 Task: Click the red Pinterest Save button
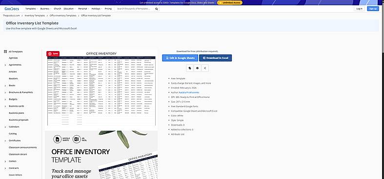53,54
